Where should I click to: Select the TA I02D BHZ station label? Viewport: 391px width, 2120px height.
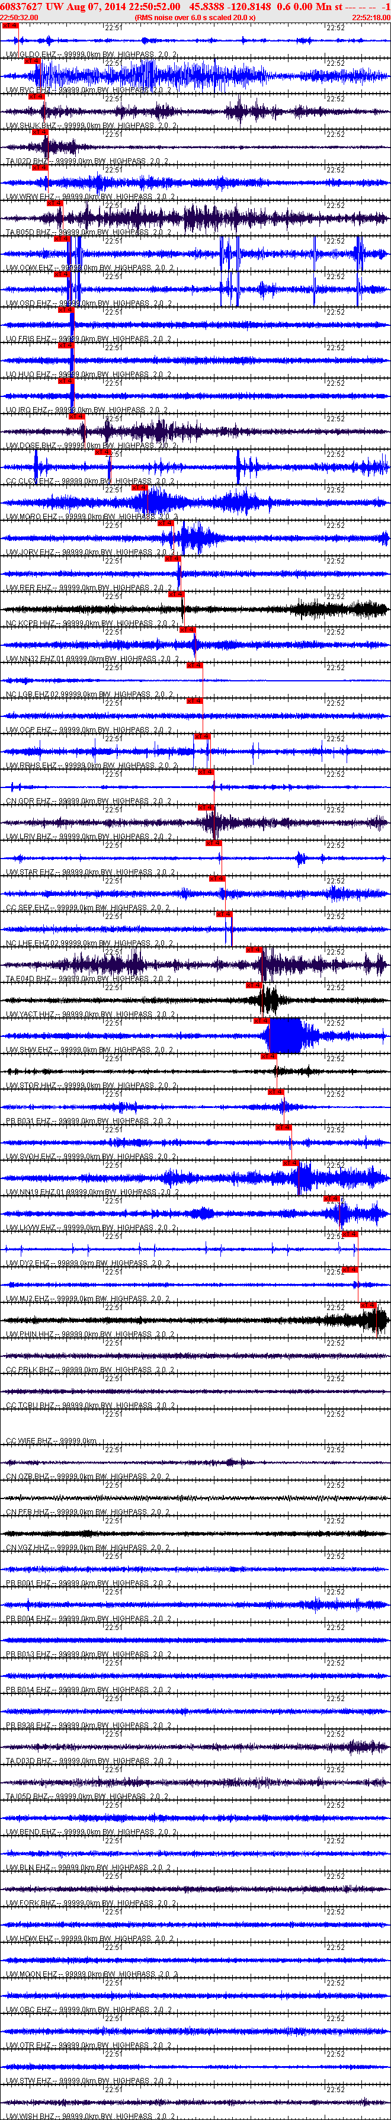click(86, 161)
